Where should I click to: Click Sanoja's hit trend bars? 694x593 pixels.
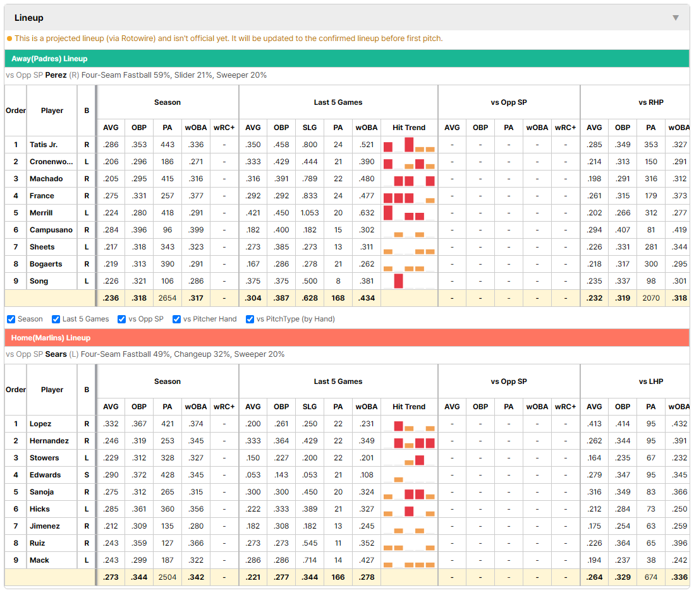pos(409,492)
